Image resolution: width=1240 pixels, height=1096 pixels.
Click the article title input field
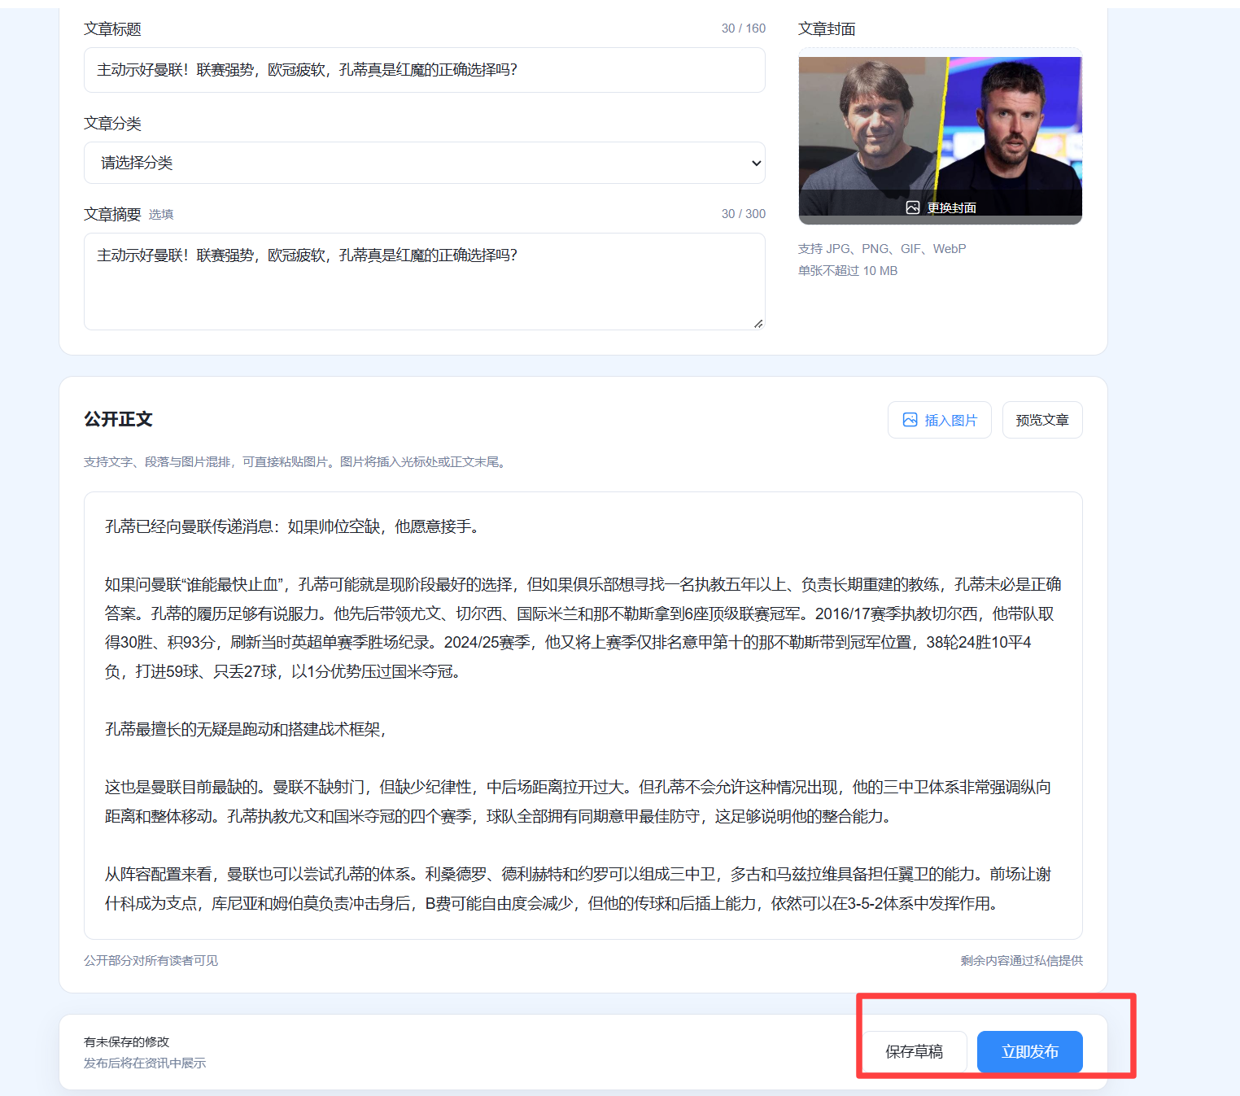pos(424,70)
